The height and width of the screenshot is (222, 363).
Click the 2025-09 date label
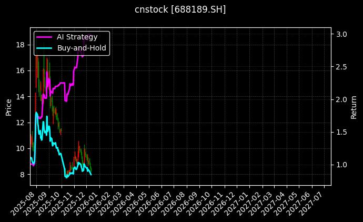[36, 204]
